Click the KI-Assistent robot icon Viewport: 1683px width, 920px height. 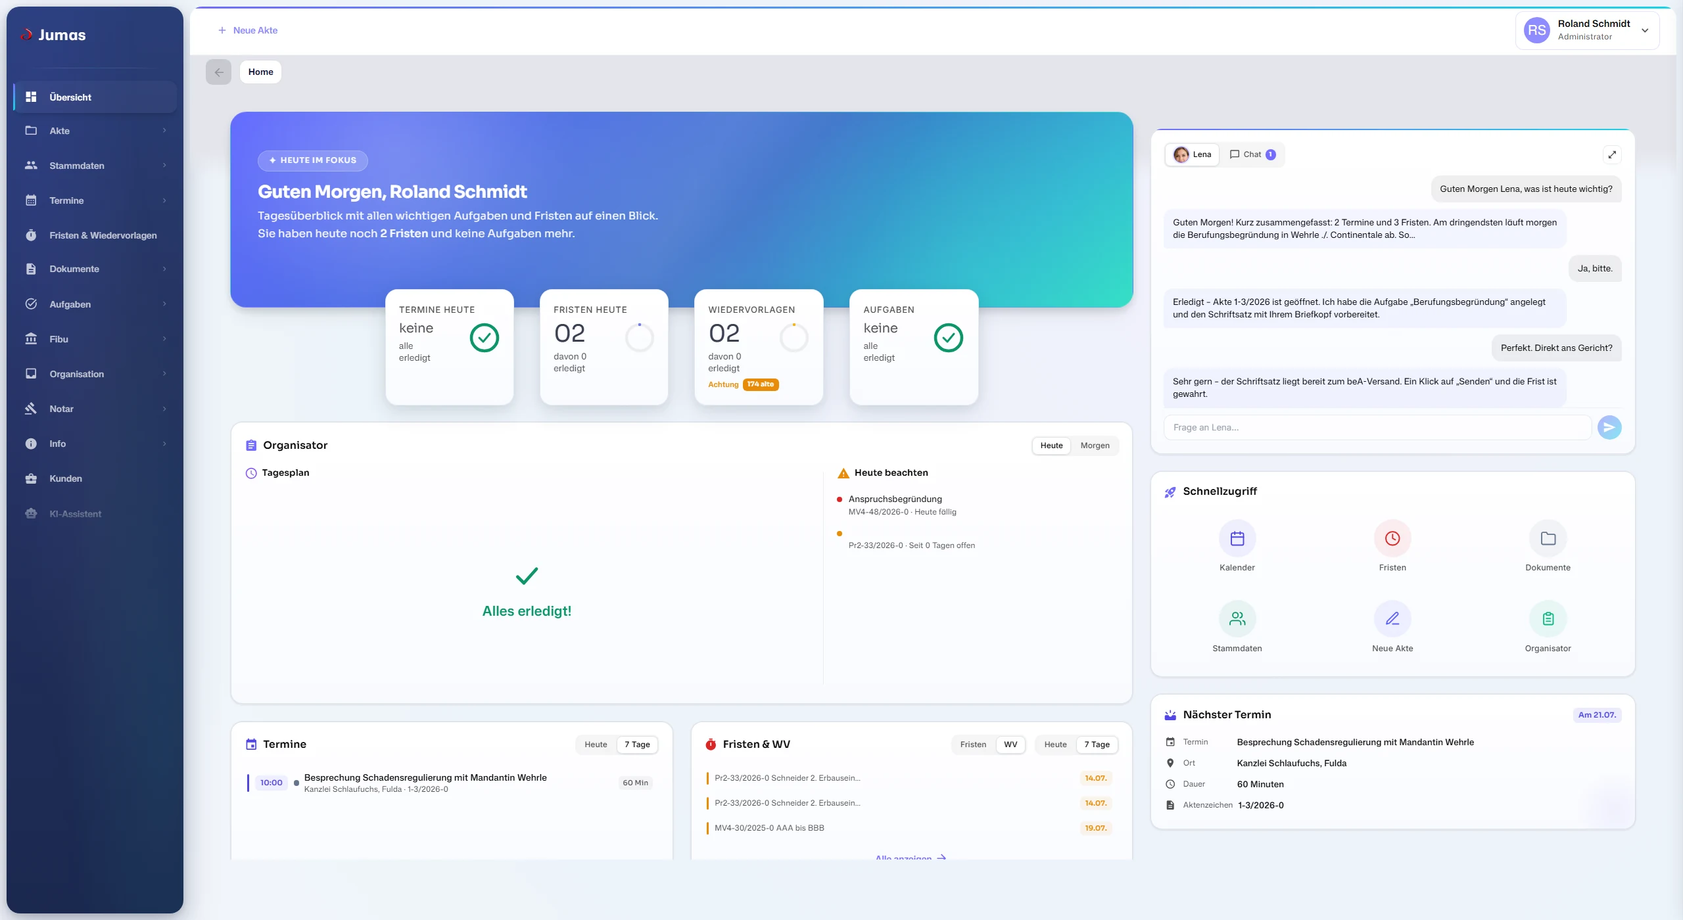click(31, 514)
